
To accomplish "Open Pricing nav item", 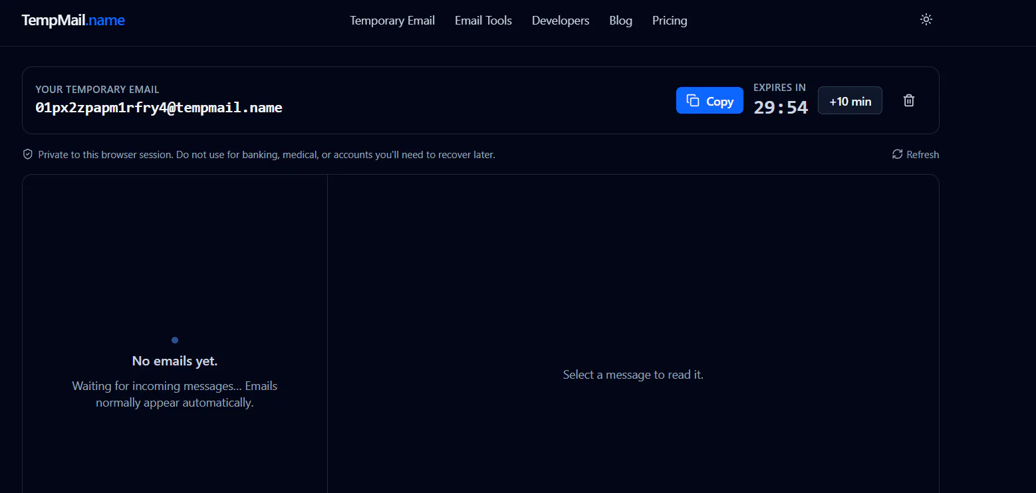I will pos(670,21).
